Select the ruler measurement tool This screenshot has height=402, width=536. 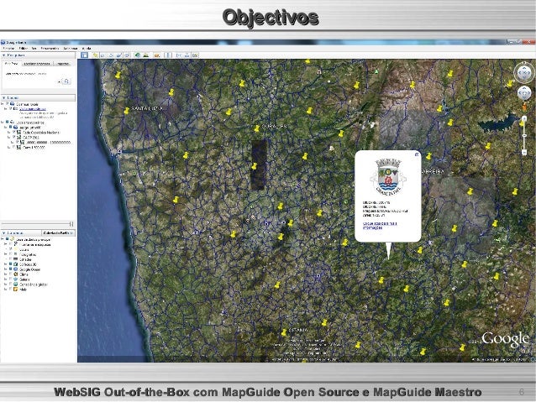[x=168, y=55]
